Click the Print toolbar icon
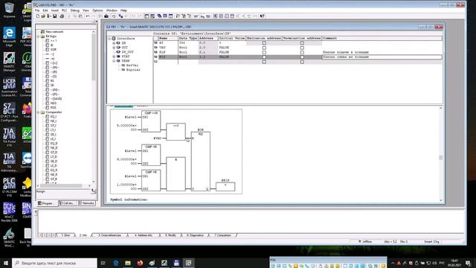 point(62,16)
